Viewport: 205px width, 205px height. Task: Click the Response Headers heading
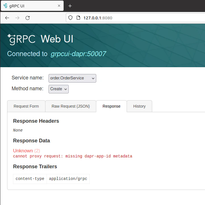[36, 121]
